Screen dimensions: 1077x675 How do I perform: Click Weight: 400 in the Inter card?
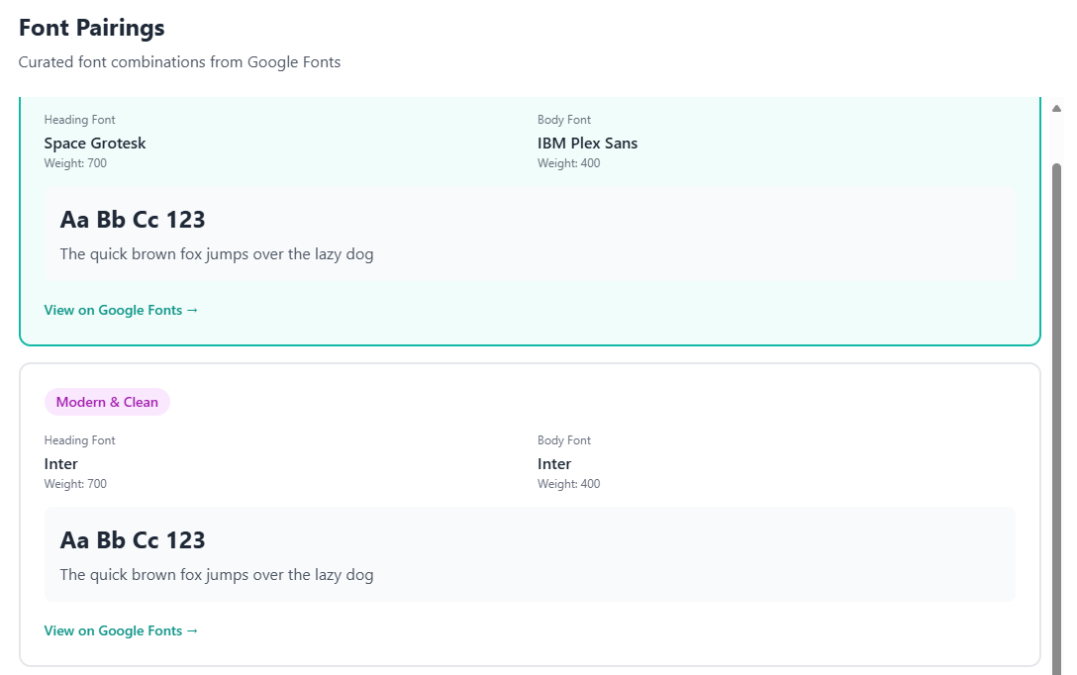point(568,484)
